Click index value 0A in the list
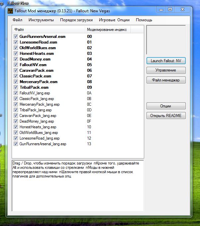 click(x=89, y=93)
